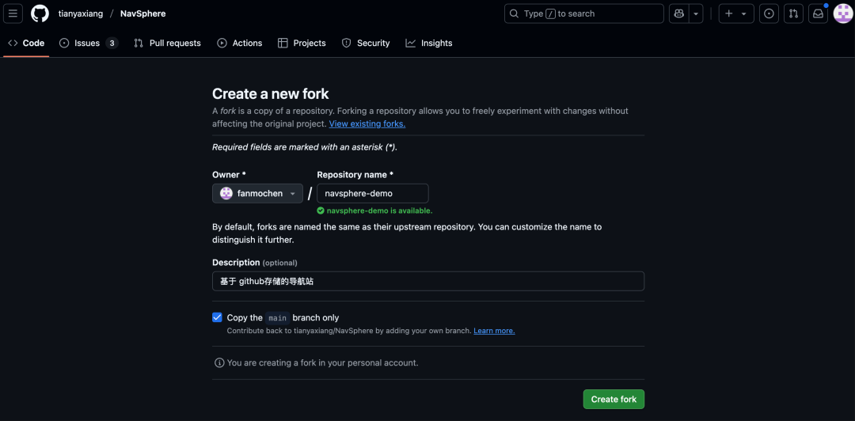Open the Insights tab
The width and height of the screenshot is (855, 421).
tap(429, 43)
